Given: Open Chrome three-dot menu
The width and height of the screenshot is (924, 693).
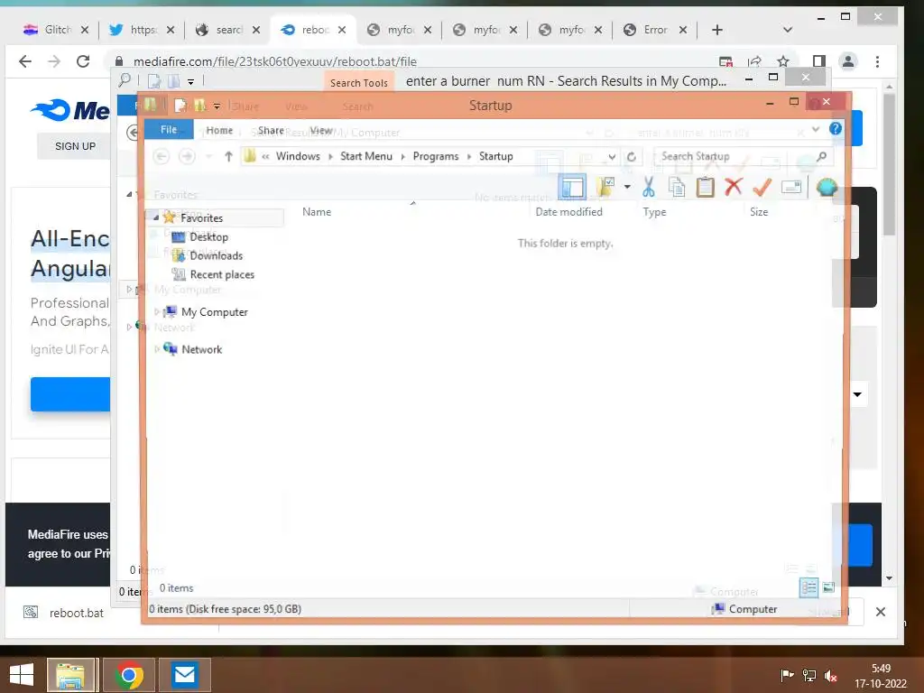Looking at the screenshot, I should point(877,61).
